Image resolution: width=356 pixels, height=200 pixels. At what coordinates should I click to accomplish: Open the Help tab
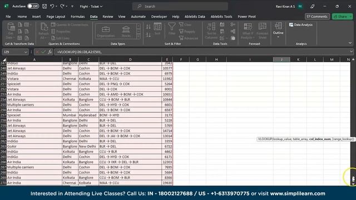point(176,17)
